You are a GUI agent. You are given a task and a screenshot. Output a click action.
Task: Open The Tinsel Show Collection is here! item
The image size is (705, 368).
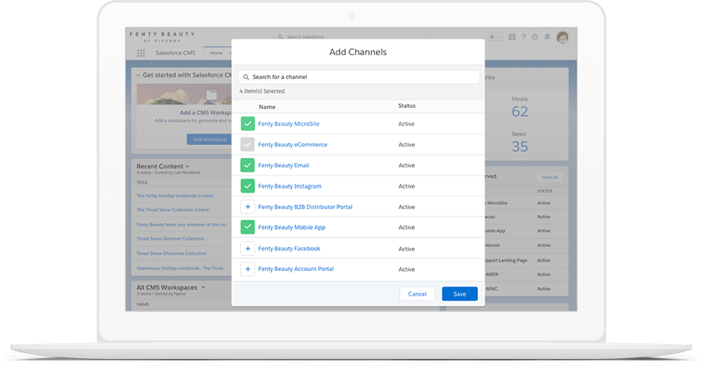tap(173, 210)
